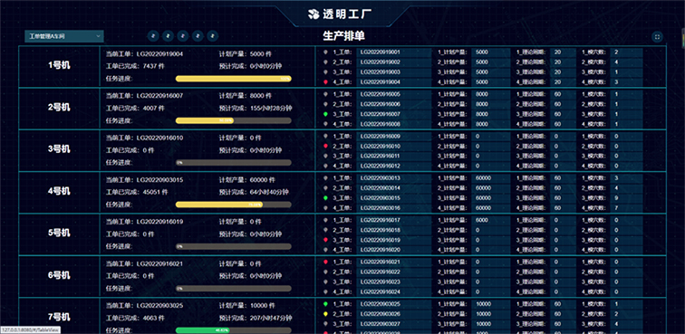Viewport: 685px width, 334px height.
Task: Click the second round pin button in the top row
Action: 168,36
